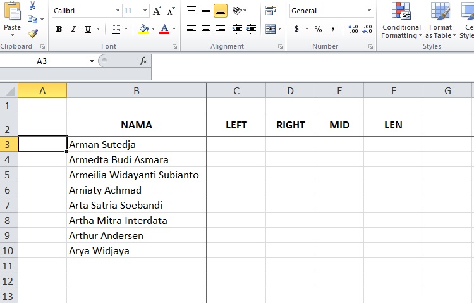Apply Accounting dollar number format
The width and height of the screenshot is (474, 303).
[x=297, y=29]
